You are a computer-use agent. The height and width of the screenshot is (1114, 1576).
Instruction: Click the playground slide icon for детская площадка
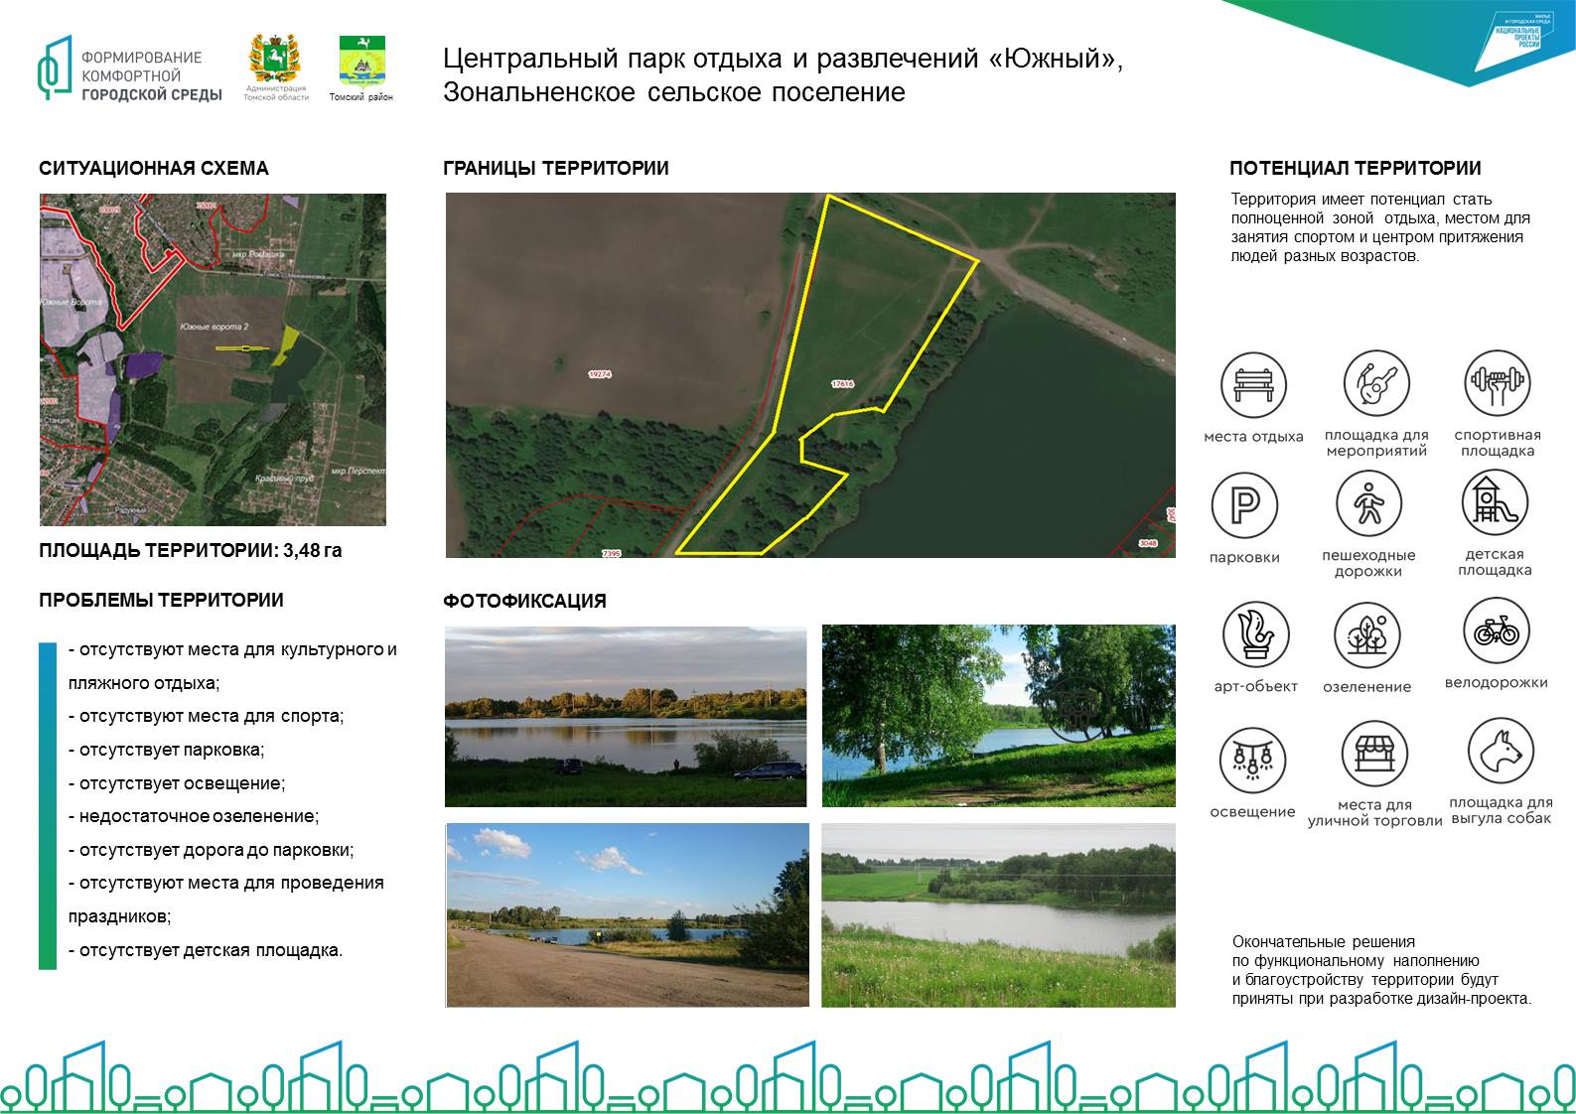(1495, 501)
